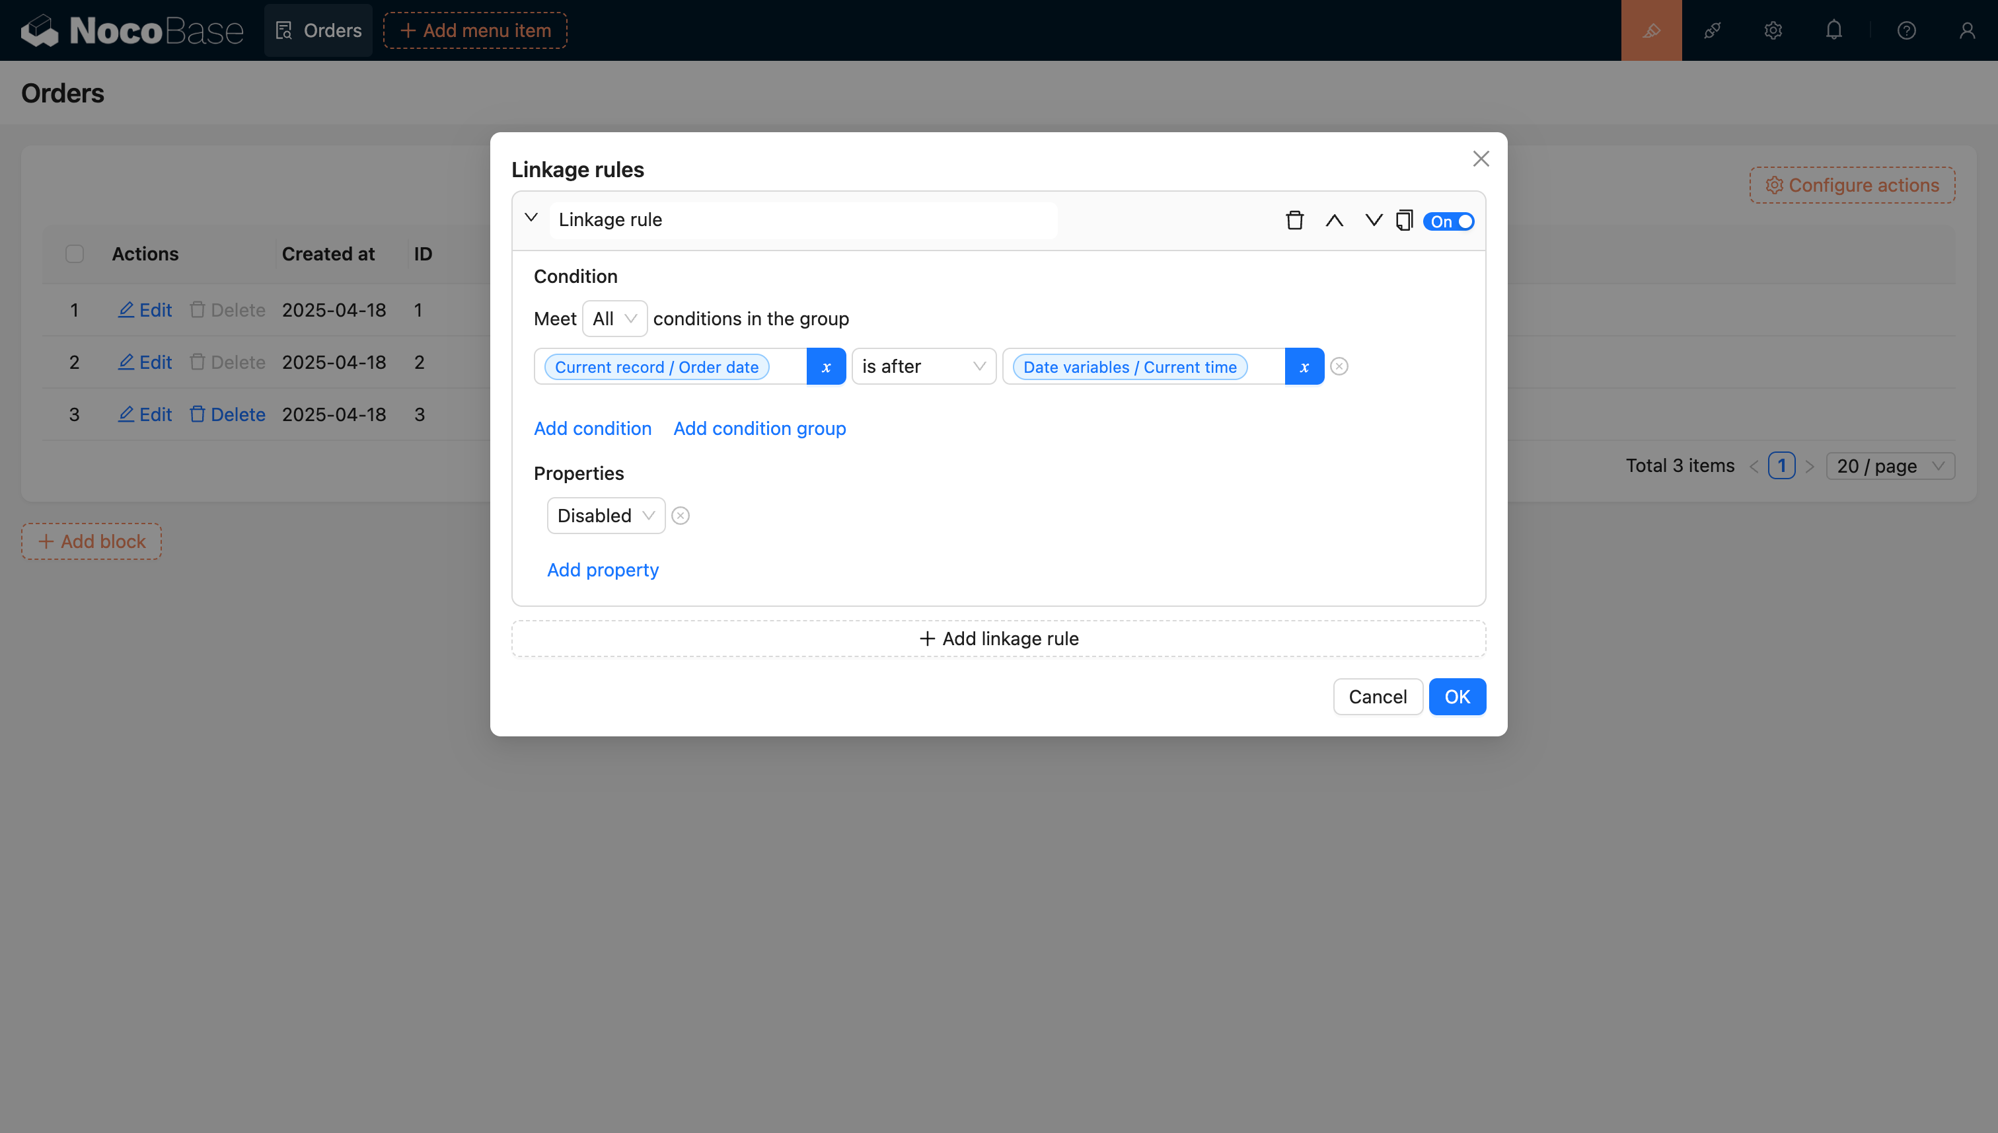This screenshot has height=1133, width=1998.
Task: Remove the Disabled property
Action: coord(681,516)
